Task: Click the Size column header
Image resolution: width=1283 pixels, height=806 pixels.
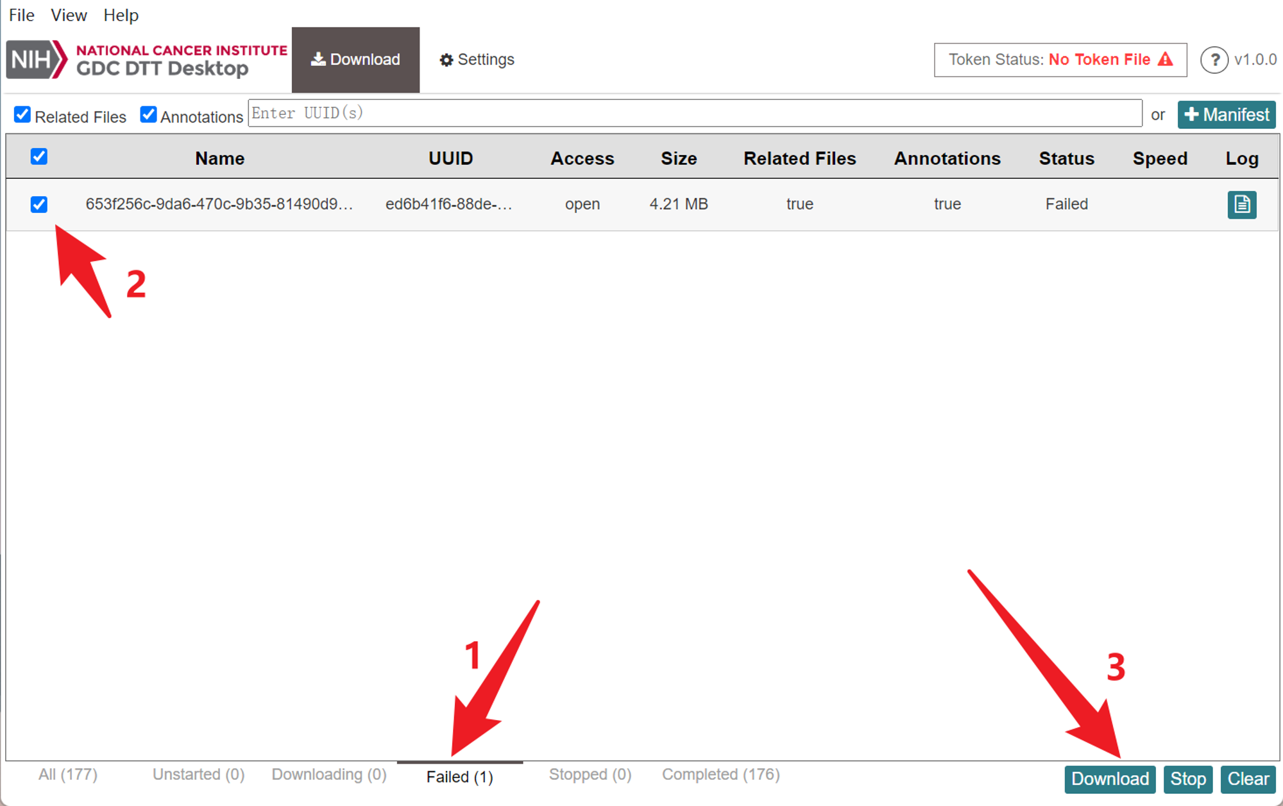Action: point(679,158)
